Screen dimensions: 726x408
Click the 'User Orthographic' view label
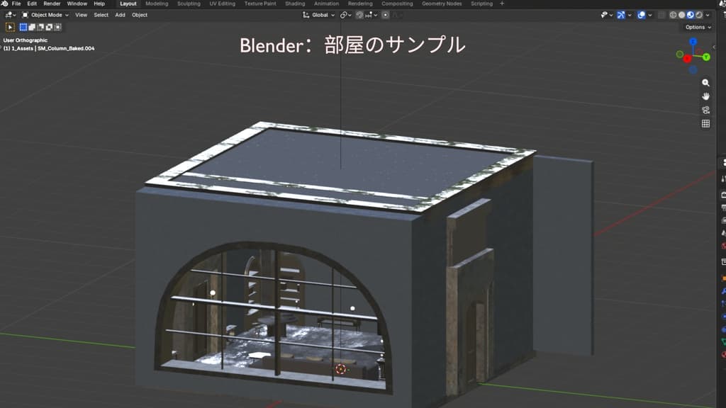[x=26, y=40]
